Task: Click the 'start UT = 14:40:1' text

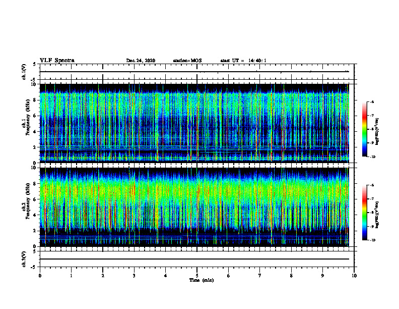Action: click(x=243, y=61)
